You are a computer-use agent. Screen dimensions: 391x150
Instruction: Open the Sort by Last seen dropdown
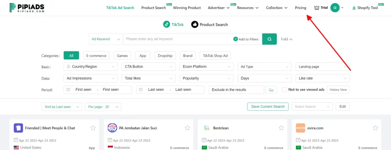pos(61,107)
